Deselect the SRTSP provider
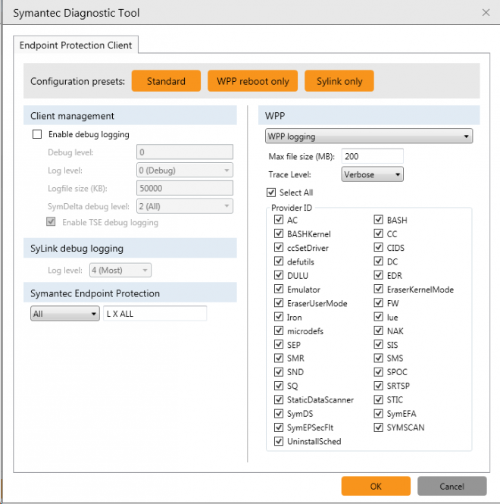This screenshot has height=504, width=500. click(379, 386)
